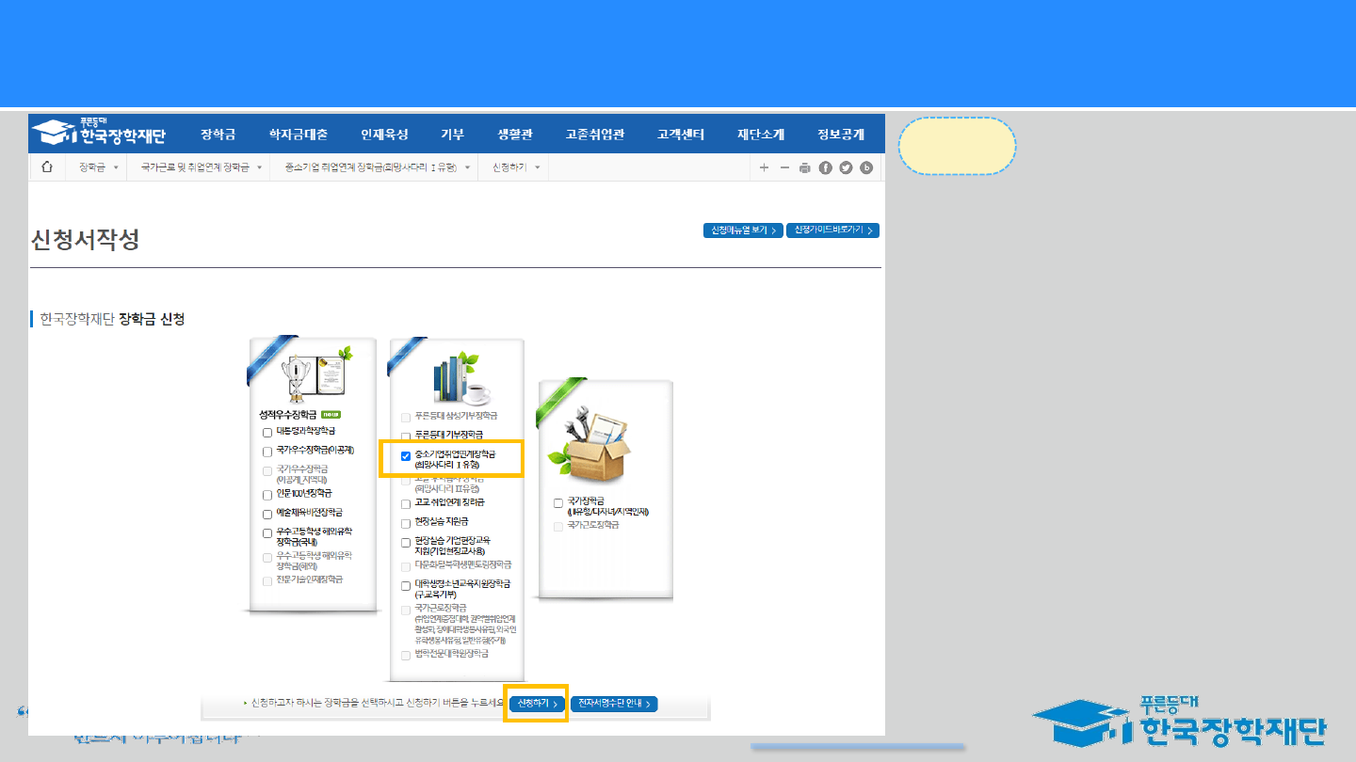The width and height of the screenshot is (1356, 762).
Task: Click the print page icon
Action: pyautogui.click(x=804, y=168)
